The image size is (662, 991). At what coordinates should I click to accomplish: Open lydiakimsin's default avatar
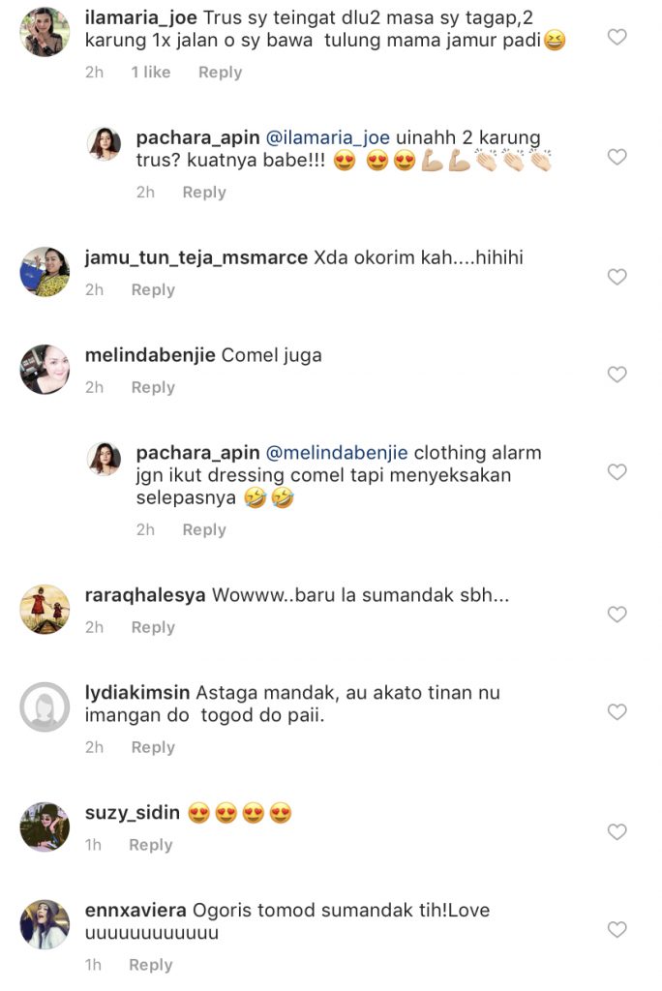click(45, 707)
